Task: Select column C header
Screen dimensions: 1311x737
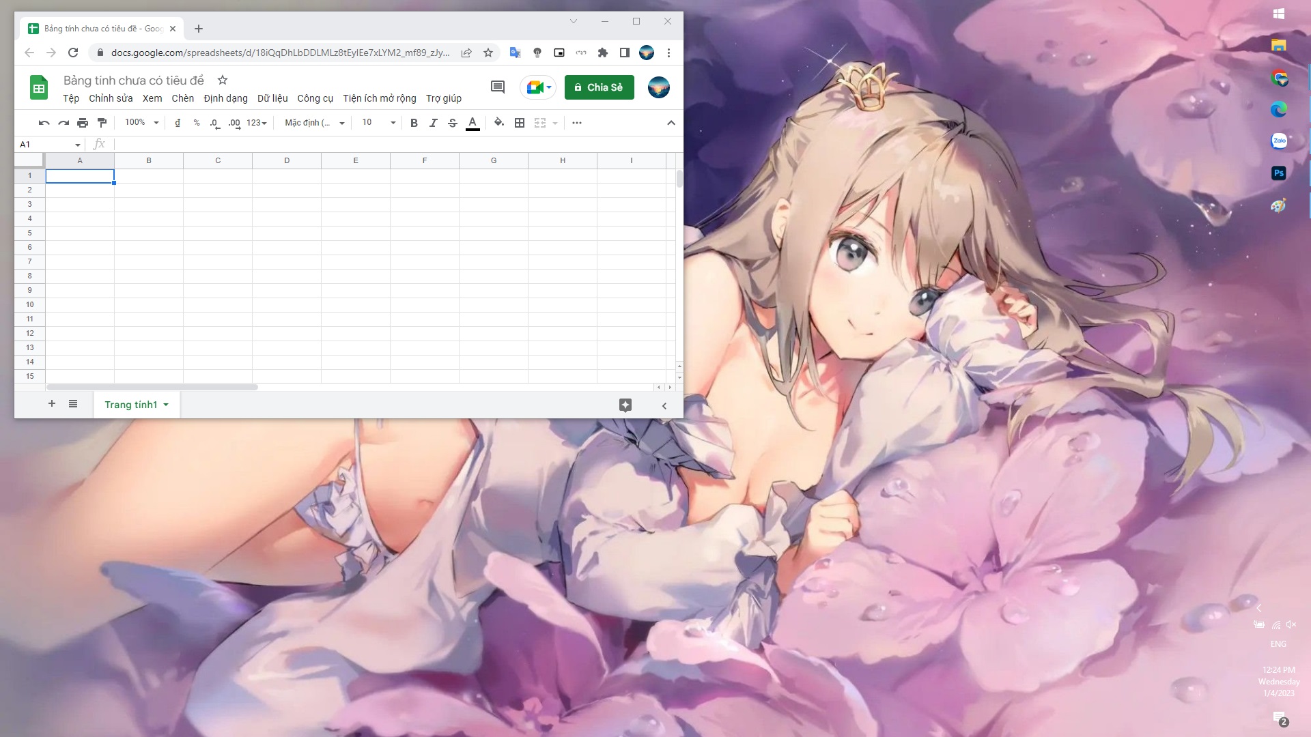Action: tap(218, 160)
